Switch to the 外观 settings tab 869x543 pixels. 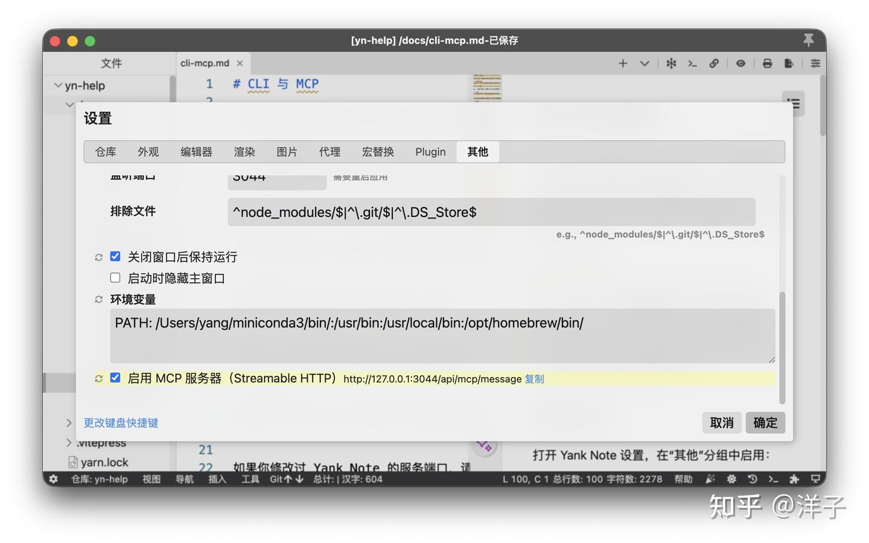coord(148,152)
